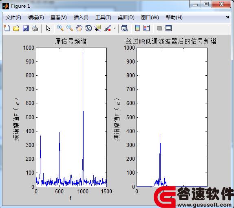Click the MATLAB logo in title bar
The width and height of the screenshot is (234, 208).
pyautogui.click(x=6, y=6)
